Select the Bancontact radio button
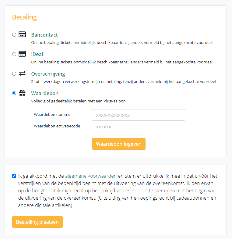The width and height of the screenshot is (232, 239). (14, 34)
